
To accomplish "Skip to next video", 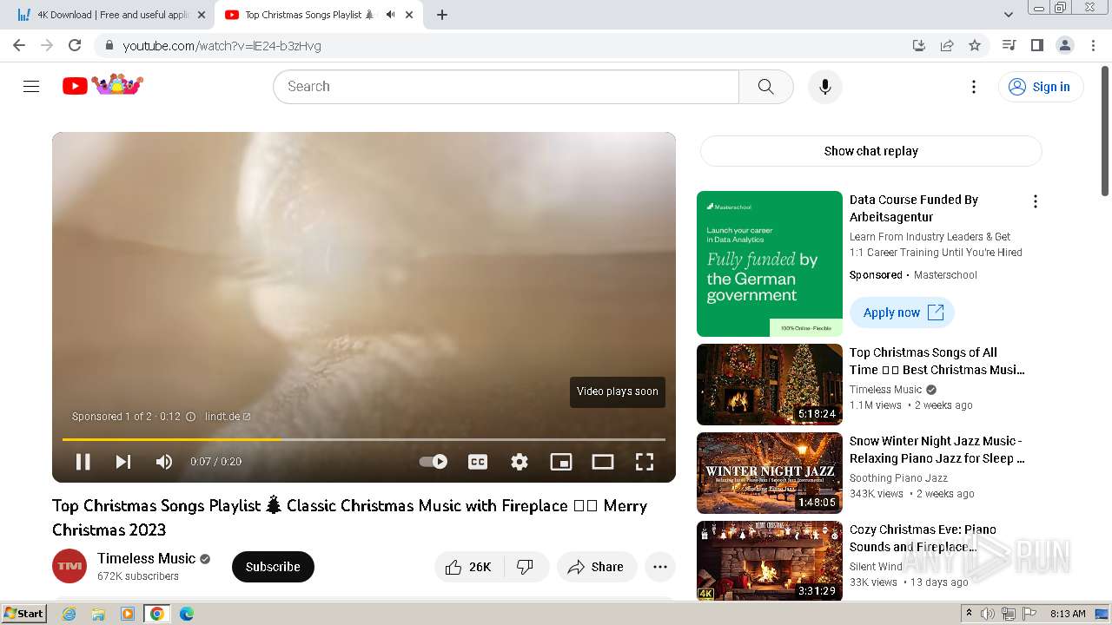I will coord(123,462).
